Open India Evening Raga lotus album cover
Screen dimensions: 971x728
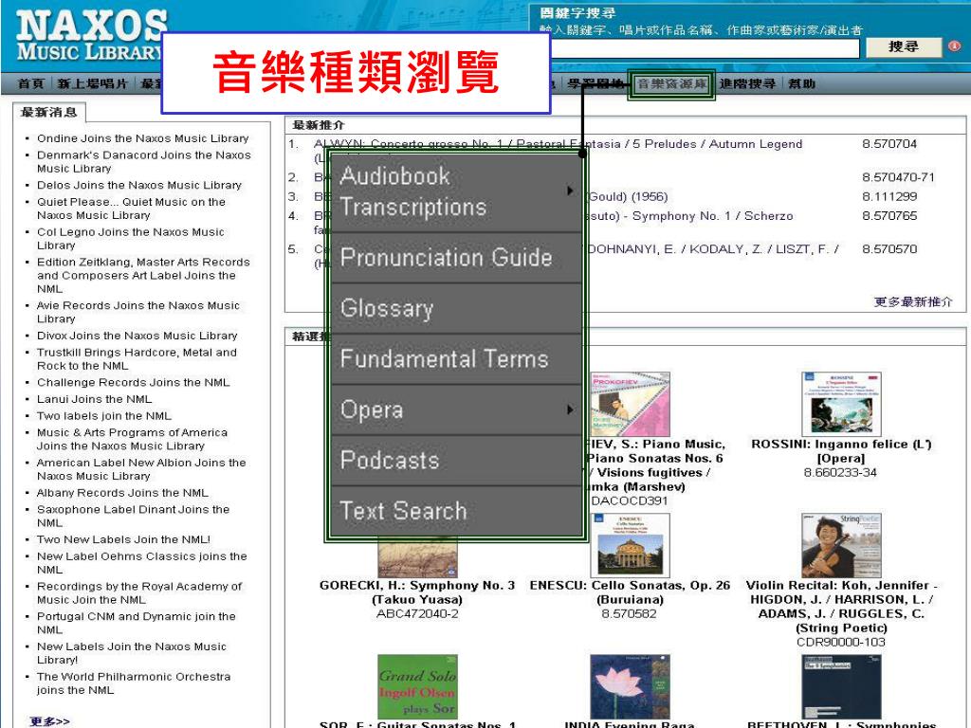click(630, 686)
